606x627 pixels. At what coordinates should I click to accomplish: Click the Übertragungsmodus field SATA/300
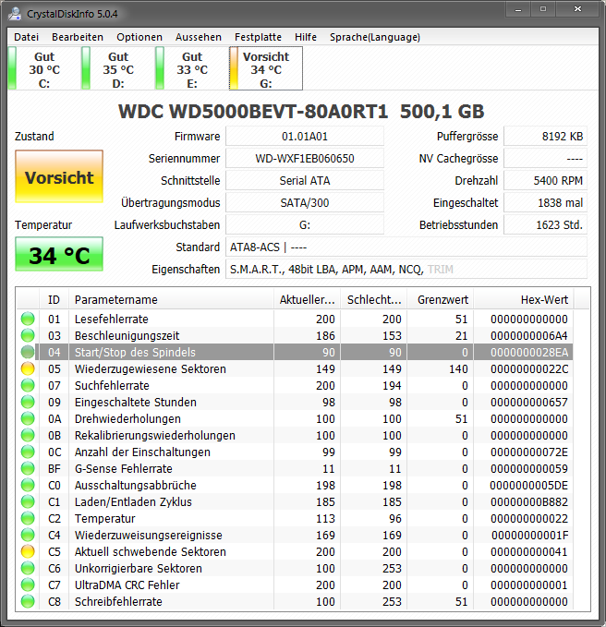click(x=305, y=203)
